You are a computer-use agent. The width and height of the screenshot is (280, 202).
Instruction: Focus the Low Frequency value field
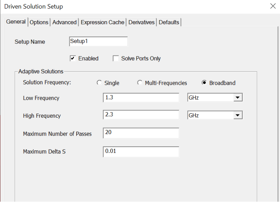pyautogui.click(x=141, y=98)
